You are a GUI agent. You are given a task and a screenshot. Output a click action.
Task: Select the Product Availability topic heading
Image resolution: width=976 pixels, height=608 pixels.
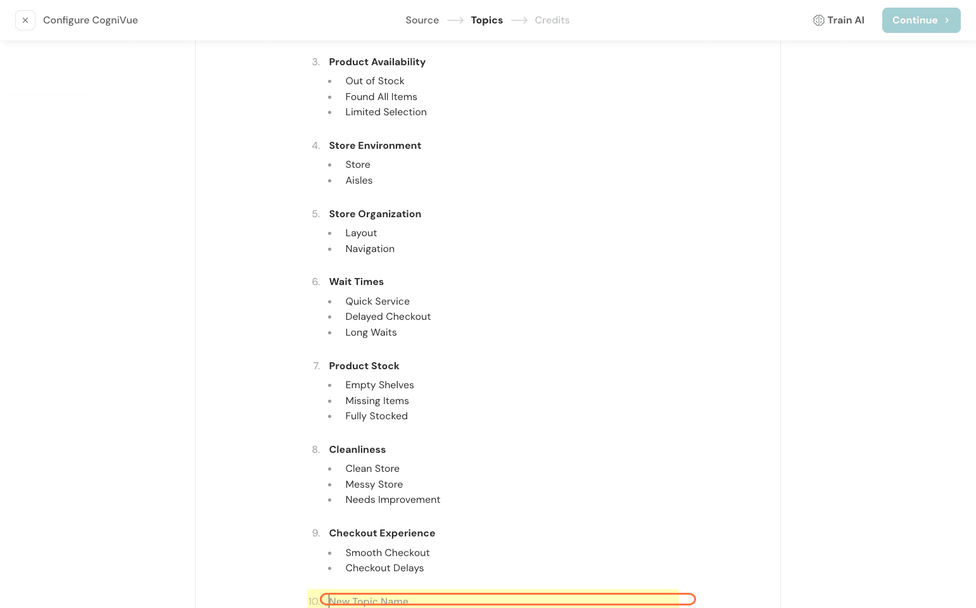pos(377,62)
